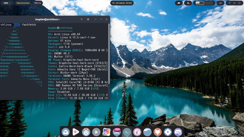Open the GNOME foot app in dock
The width and height of the screenshot is (244, 137).
137,132
